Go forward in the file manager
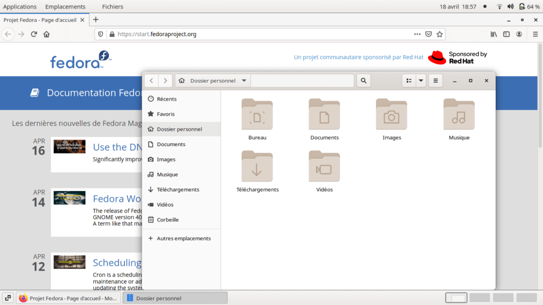This screenshot has height=305, width=543. point(165,80)
